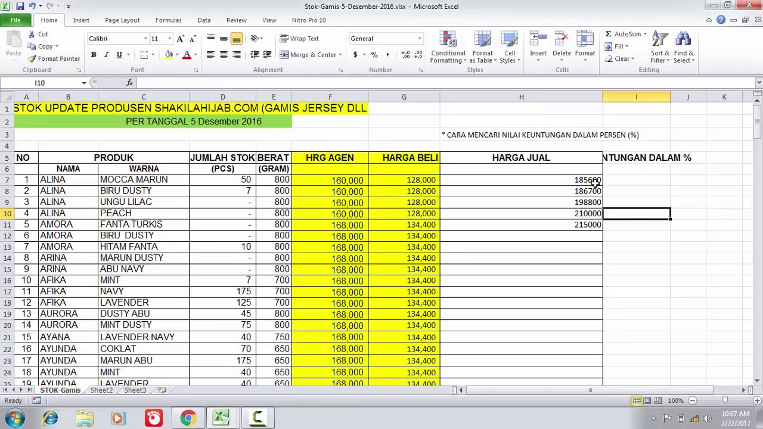Viewport: 763px width, 429px height.
Task: Click the Format Painter brush icon
Action: (x=32, y=58)
